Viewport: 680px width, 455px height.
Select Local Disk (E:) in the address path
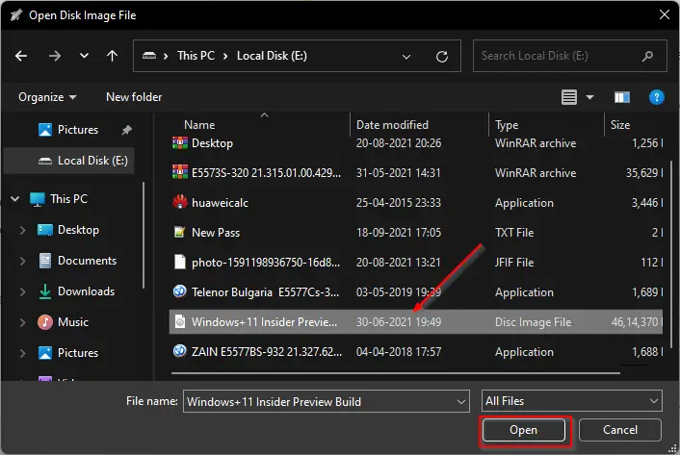point(272,56)
